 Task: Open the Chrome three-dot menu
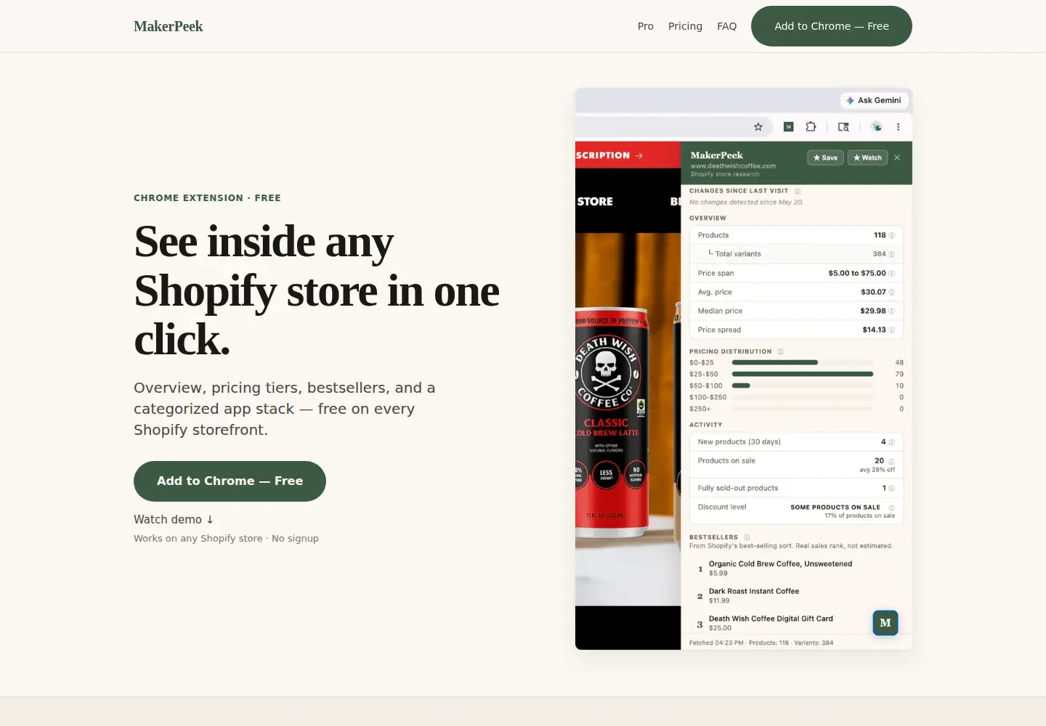pyautogui.click(x=898, y=127)
